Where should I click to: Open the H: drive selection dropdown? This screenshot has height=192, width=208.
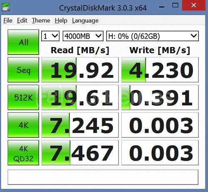pos(152,36)
